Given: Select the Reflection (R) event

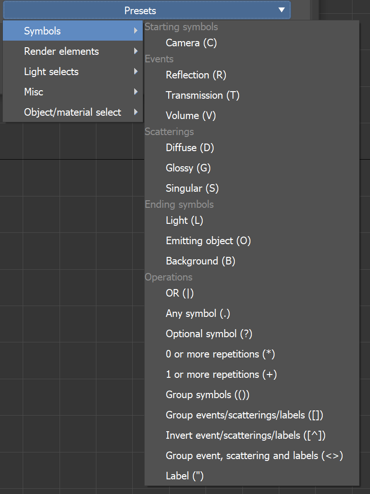Looking at the screenshot, I should click(196, 75).
